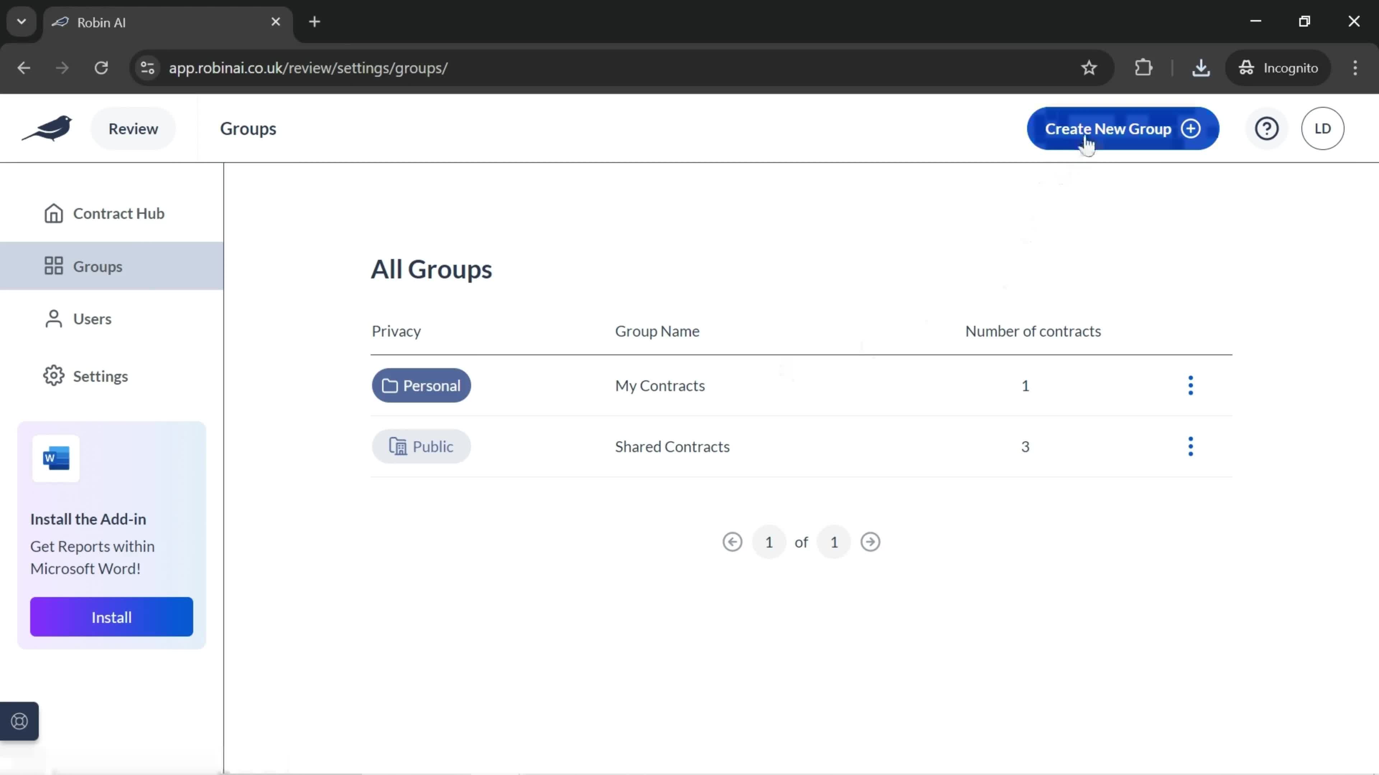Image resolution: width=1379 pixels, height=775 pixels.
Task: Click next page navigation arrow
Action: point(869,541)
